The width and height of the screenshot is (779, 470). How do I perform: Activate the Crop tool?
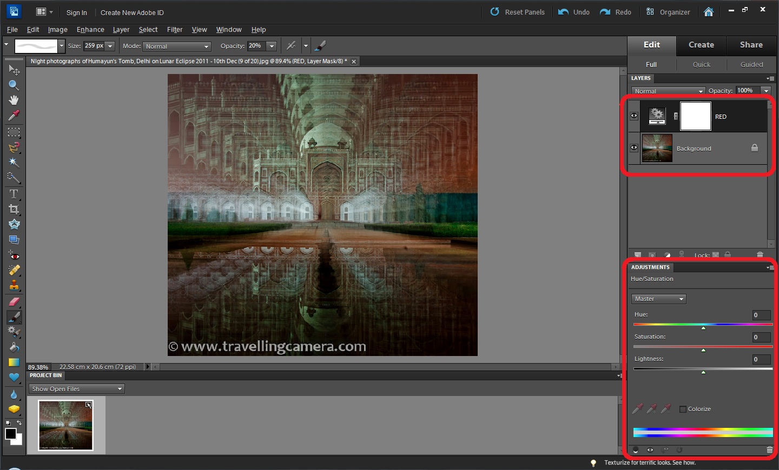coord(14,209)
